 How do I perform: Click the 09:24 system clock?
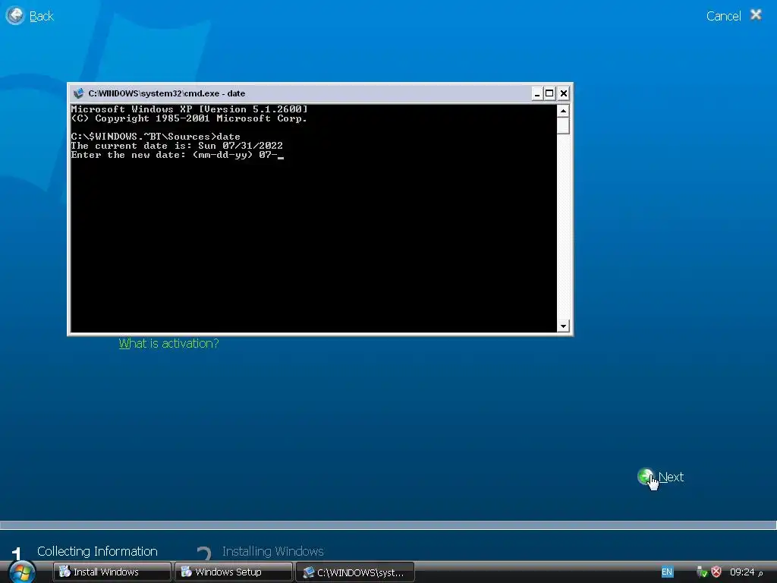[x=747, y=572]
